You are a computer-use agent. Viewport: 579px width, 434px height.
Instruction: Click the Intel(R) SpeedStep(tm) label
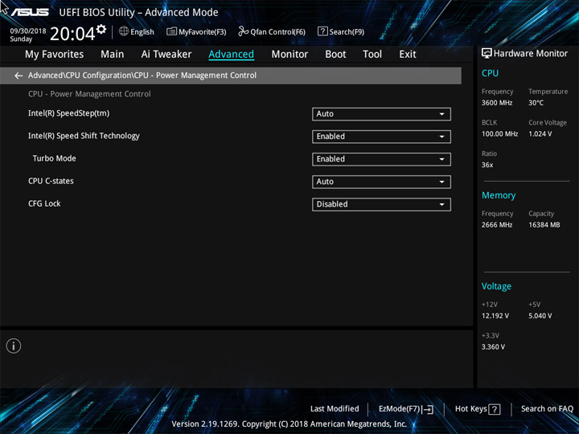[68, 113]
